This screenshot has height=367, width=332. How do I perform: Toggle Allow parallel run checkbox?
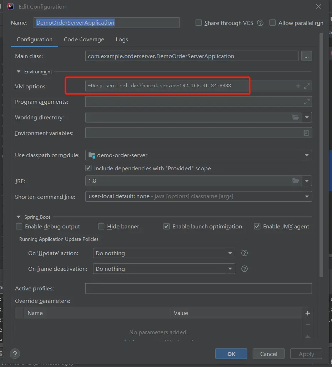[x=273, y=23]
